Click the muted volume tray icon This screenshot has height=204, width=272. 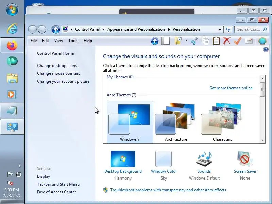(10, 183)
